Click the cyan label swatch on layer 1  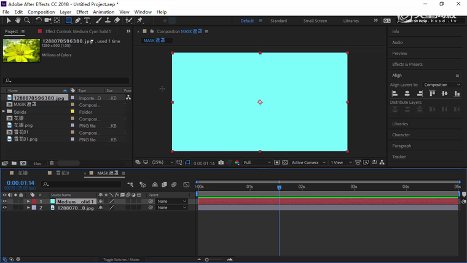(52, 202)
